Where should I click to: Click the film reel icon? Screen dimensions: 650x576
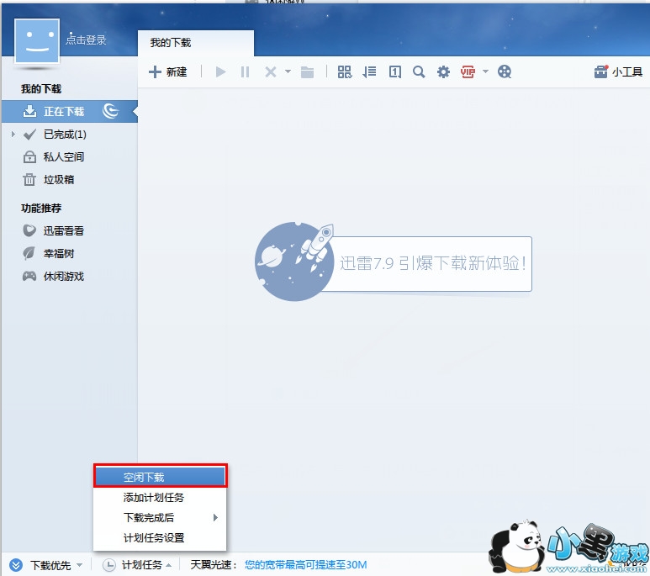pos(505,72)
